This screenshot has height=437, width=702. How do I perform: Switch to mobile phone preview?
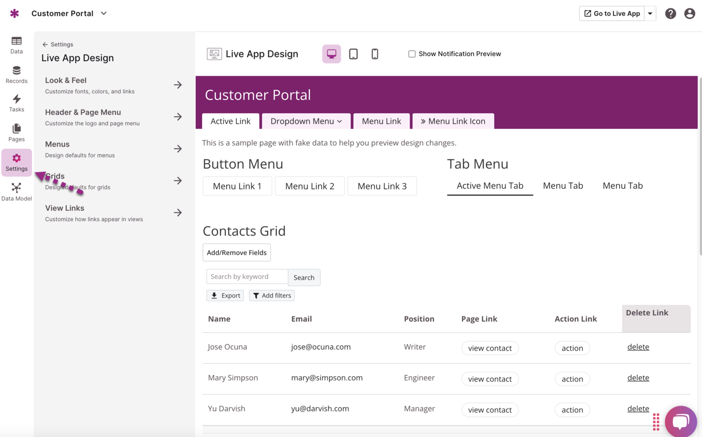[375, 54]
